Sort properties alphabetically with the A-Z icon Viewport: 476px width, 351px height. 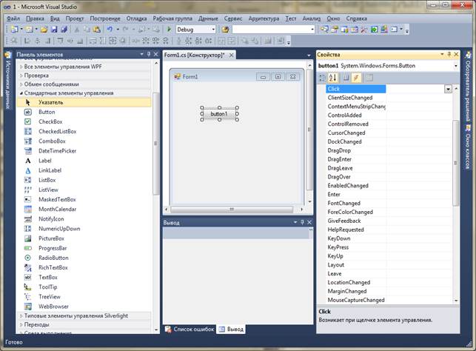[333, 77]
